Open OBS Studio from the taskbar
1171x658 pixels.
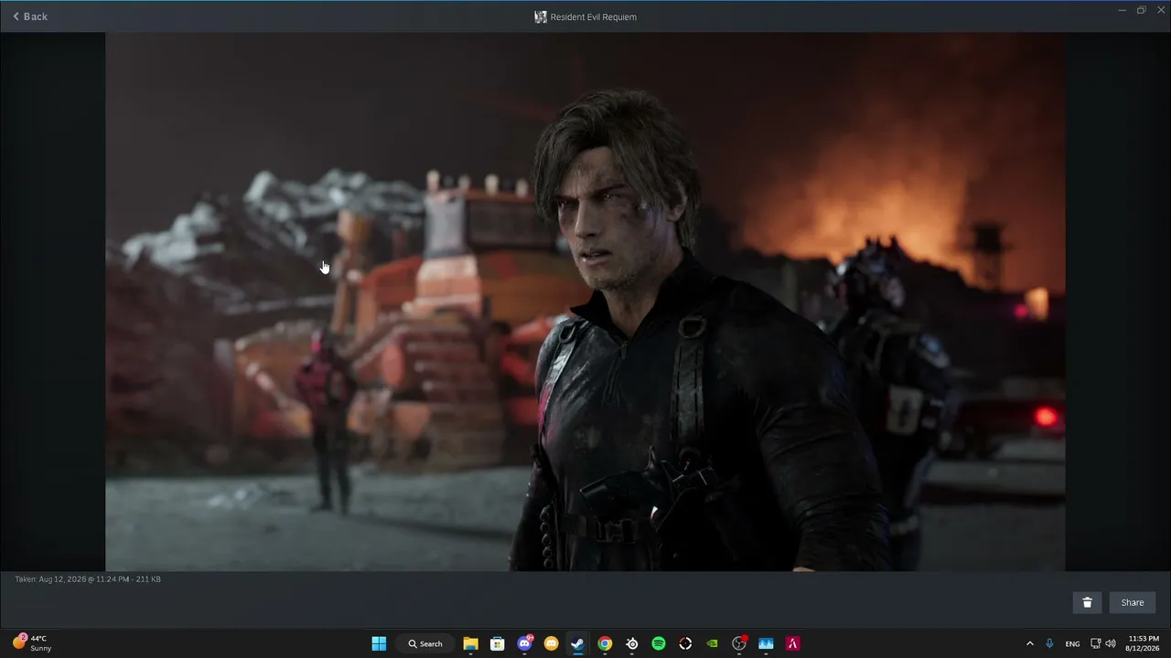coord(739,643)
